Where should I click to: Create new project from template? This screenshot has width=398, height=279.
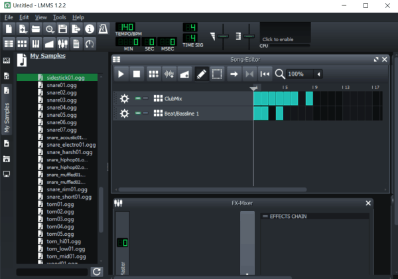[x=23, y=29]
